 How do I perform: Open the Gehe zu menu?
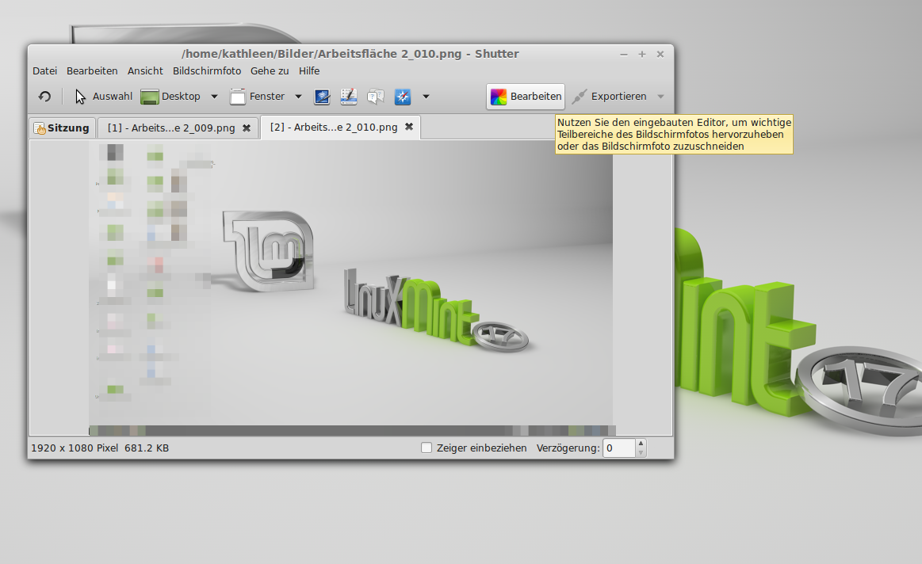tap(270, 71)
